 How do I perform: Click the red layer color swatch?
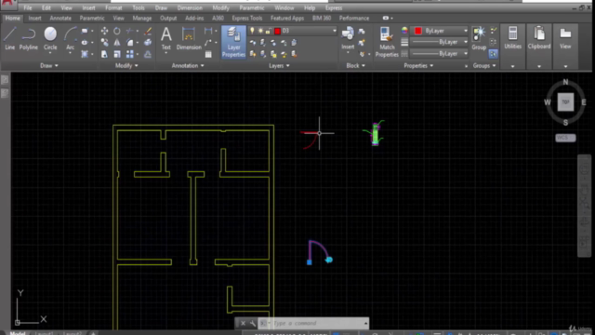click(277, 31)
